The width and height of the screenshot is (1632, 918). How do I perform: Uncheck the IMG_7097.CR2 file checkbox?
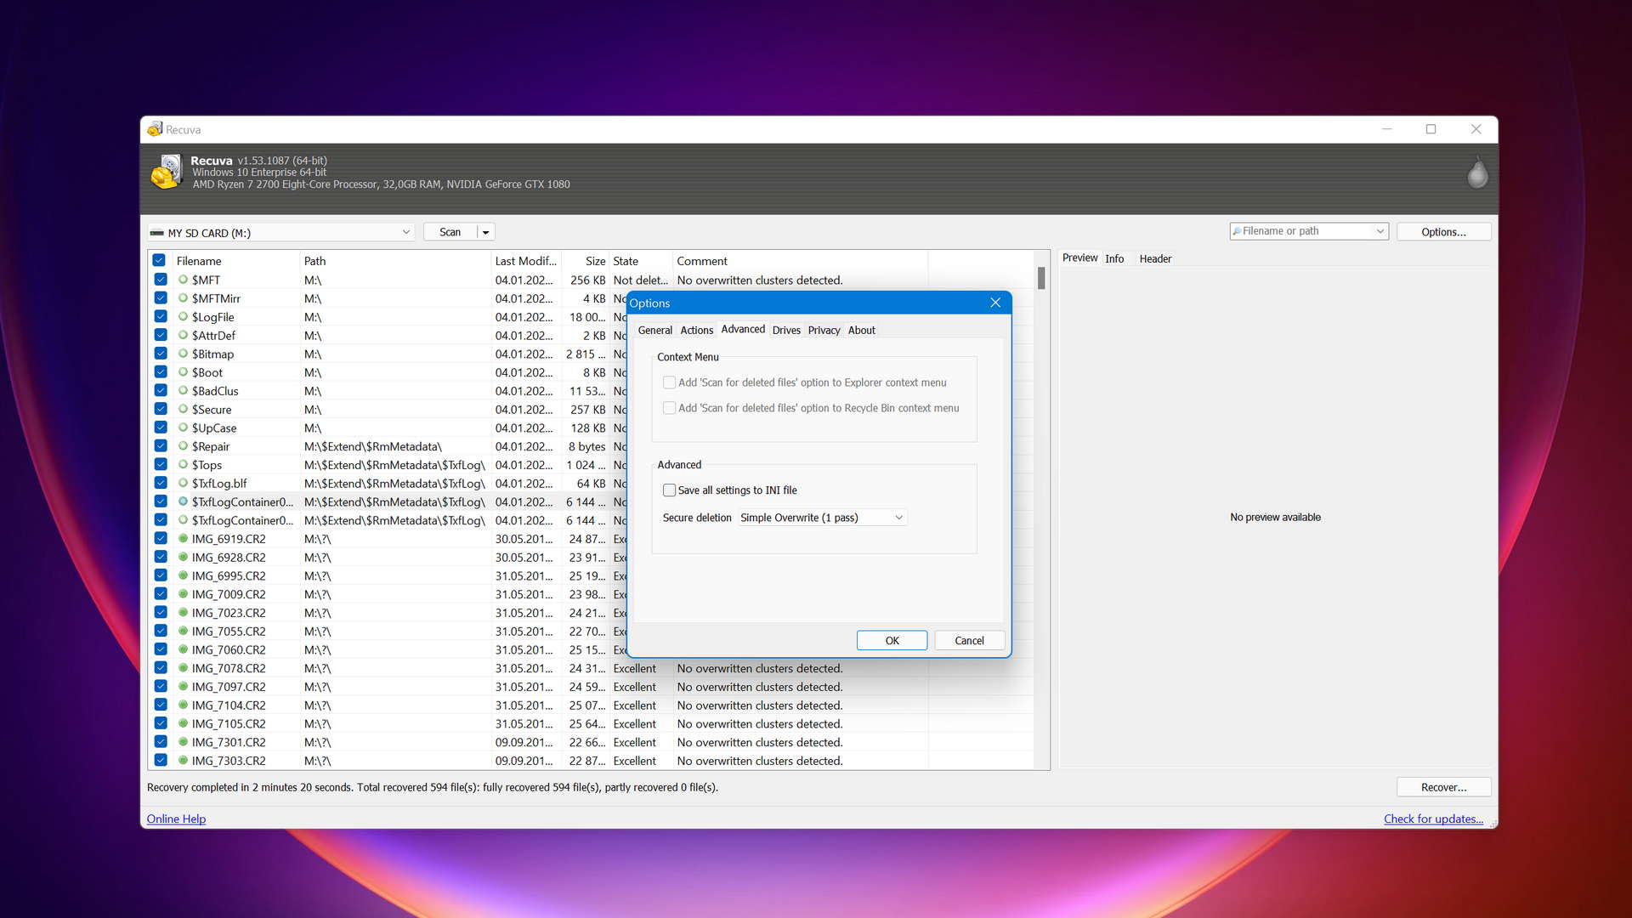[x=161, y=686]
